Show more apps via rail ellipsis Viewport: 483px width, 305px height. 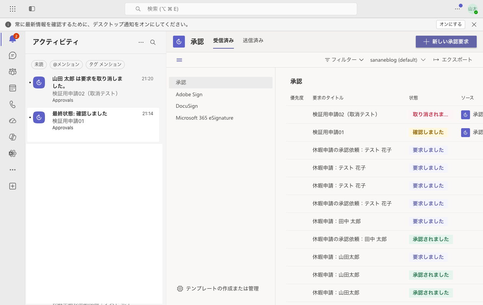pyautogui.click(x=13, y=170)
